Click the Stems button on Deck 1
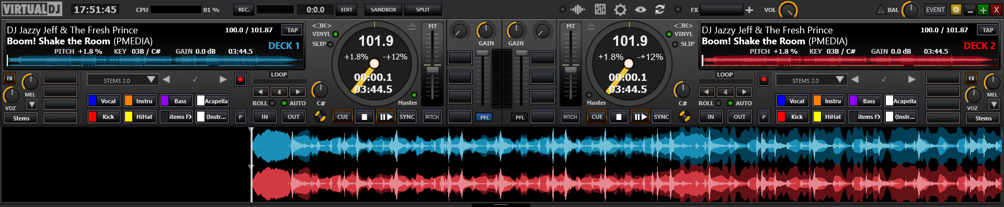 point(21,118)
